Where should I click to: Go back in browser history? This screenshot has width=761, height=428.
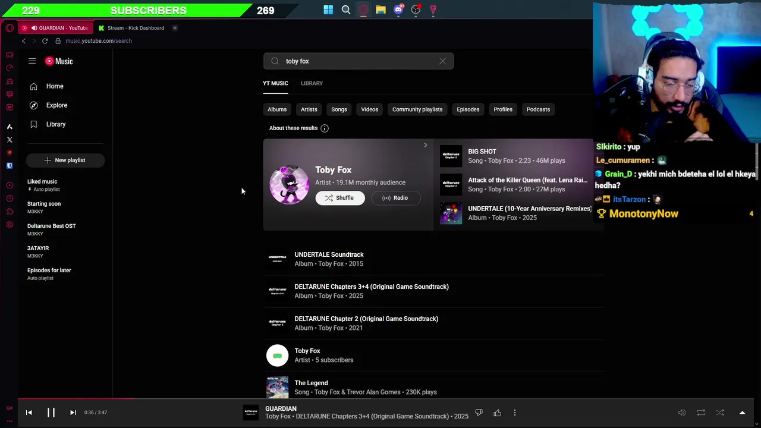24,41
